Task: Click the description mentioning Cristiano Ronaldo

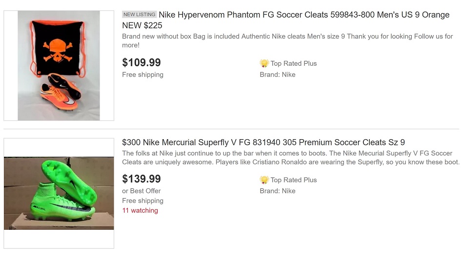Action: [291, 158]
